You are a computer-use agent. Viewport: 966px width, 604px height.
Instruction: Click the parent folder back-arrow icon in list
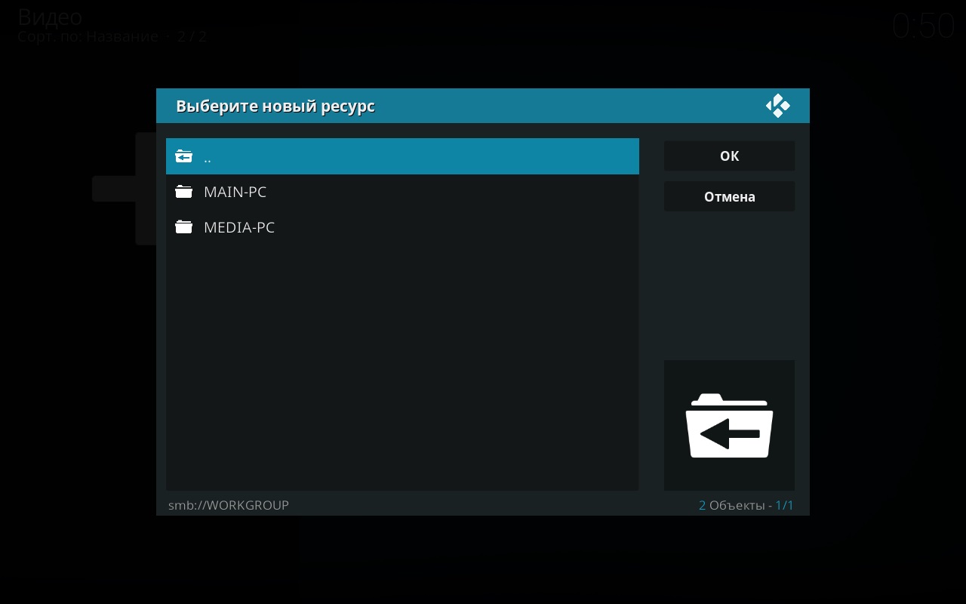183,156
